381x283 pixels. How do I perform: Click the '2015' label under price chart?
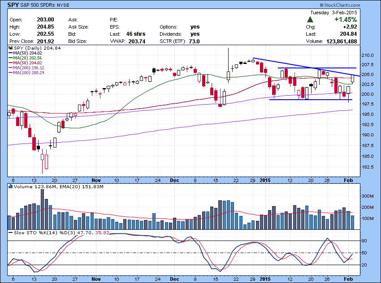point(265,180)
